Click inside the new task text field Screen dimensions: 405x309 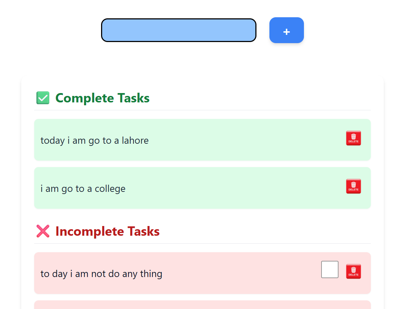click(178, 30)
